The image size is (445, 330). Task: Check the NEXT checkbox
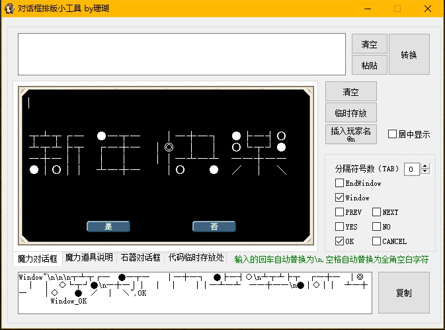[x=376, y=212]
